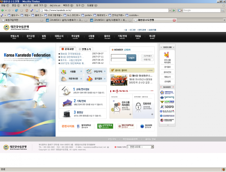
Task: Open the del.icio.us menu
Action: (55, 5)
